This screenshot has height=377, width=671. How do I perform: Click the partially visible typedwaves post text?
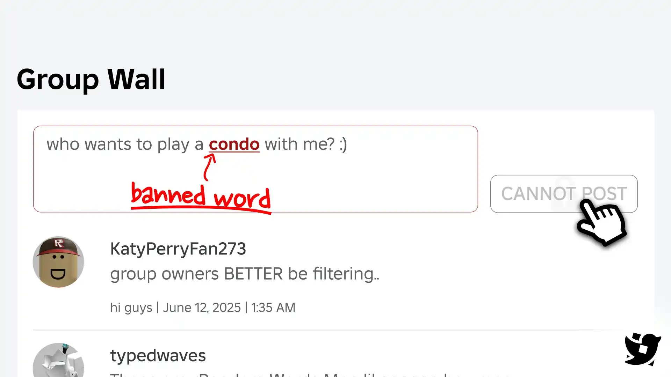[x=311, y=374]
